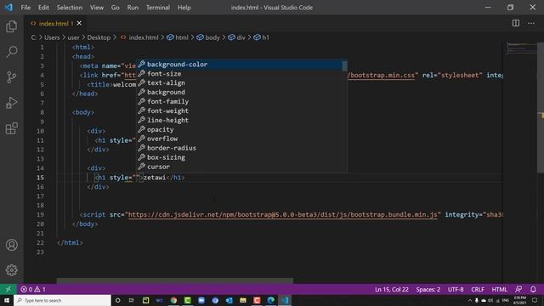The image size is (544, 306).
Task: Choose border-radius from suggestions
Action: (x=241, y=148)
